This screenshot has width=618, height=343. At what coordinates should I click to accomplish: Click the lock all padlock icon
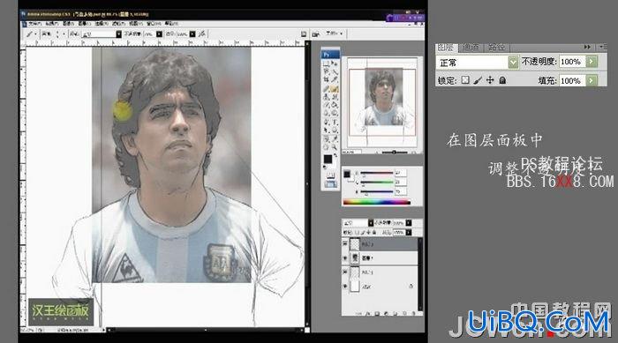(x=502, y=80)
